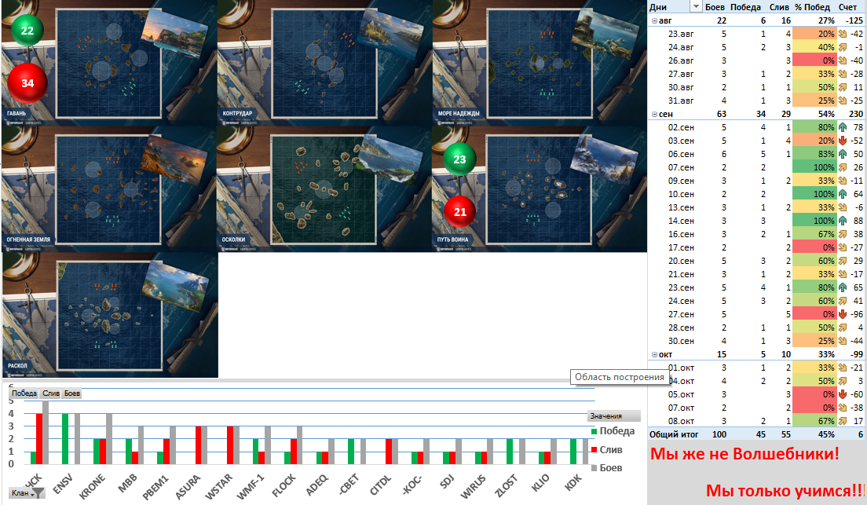
Task: Click the green Победа legend marker
Action: (594, 431)
